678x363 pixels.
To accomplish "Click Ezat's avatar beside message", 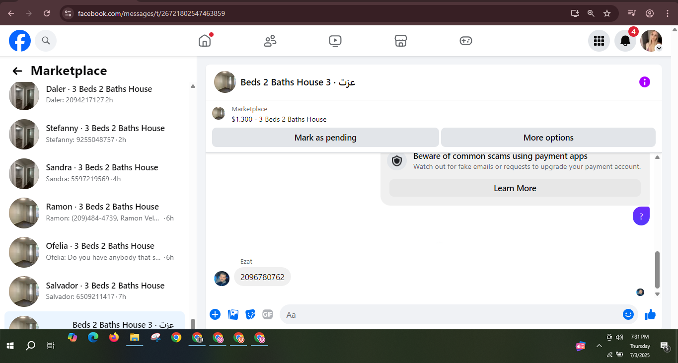I will pos(222,278).
